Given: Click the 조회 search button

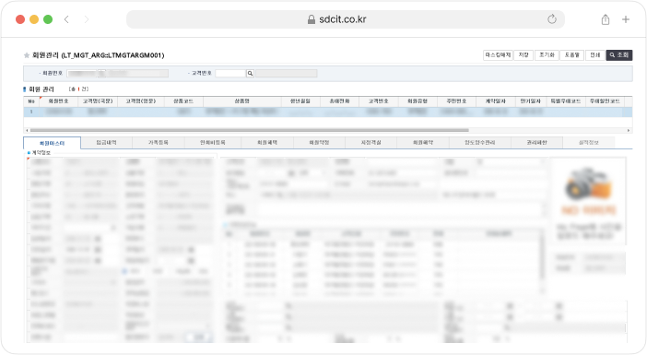Looking at the screenshot, I should tap(619, 55).
